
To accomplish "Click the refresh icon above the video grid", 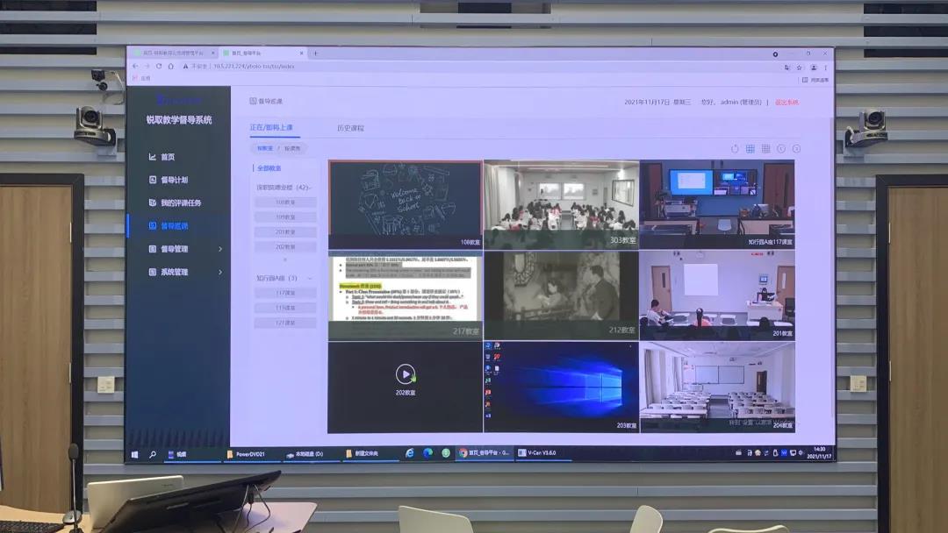I will pyautogui.click(x=735, y=149).
